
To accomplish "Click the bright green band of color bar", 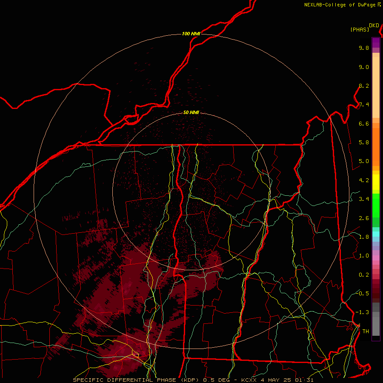I will [x=376, y=205].
